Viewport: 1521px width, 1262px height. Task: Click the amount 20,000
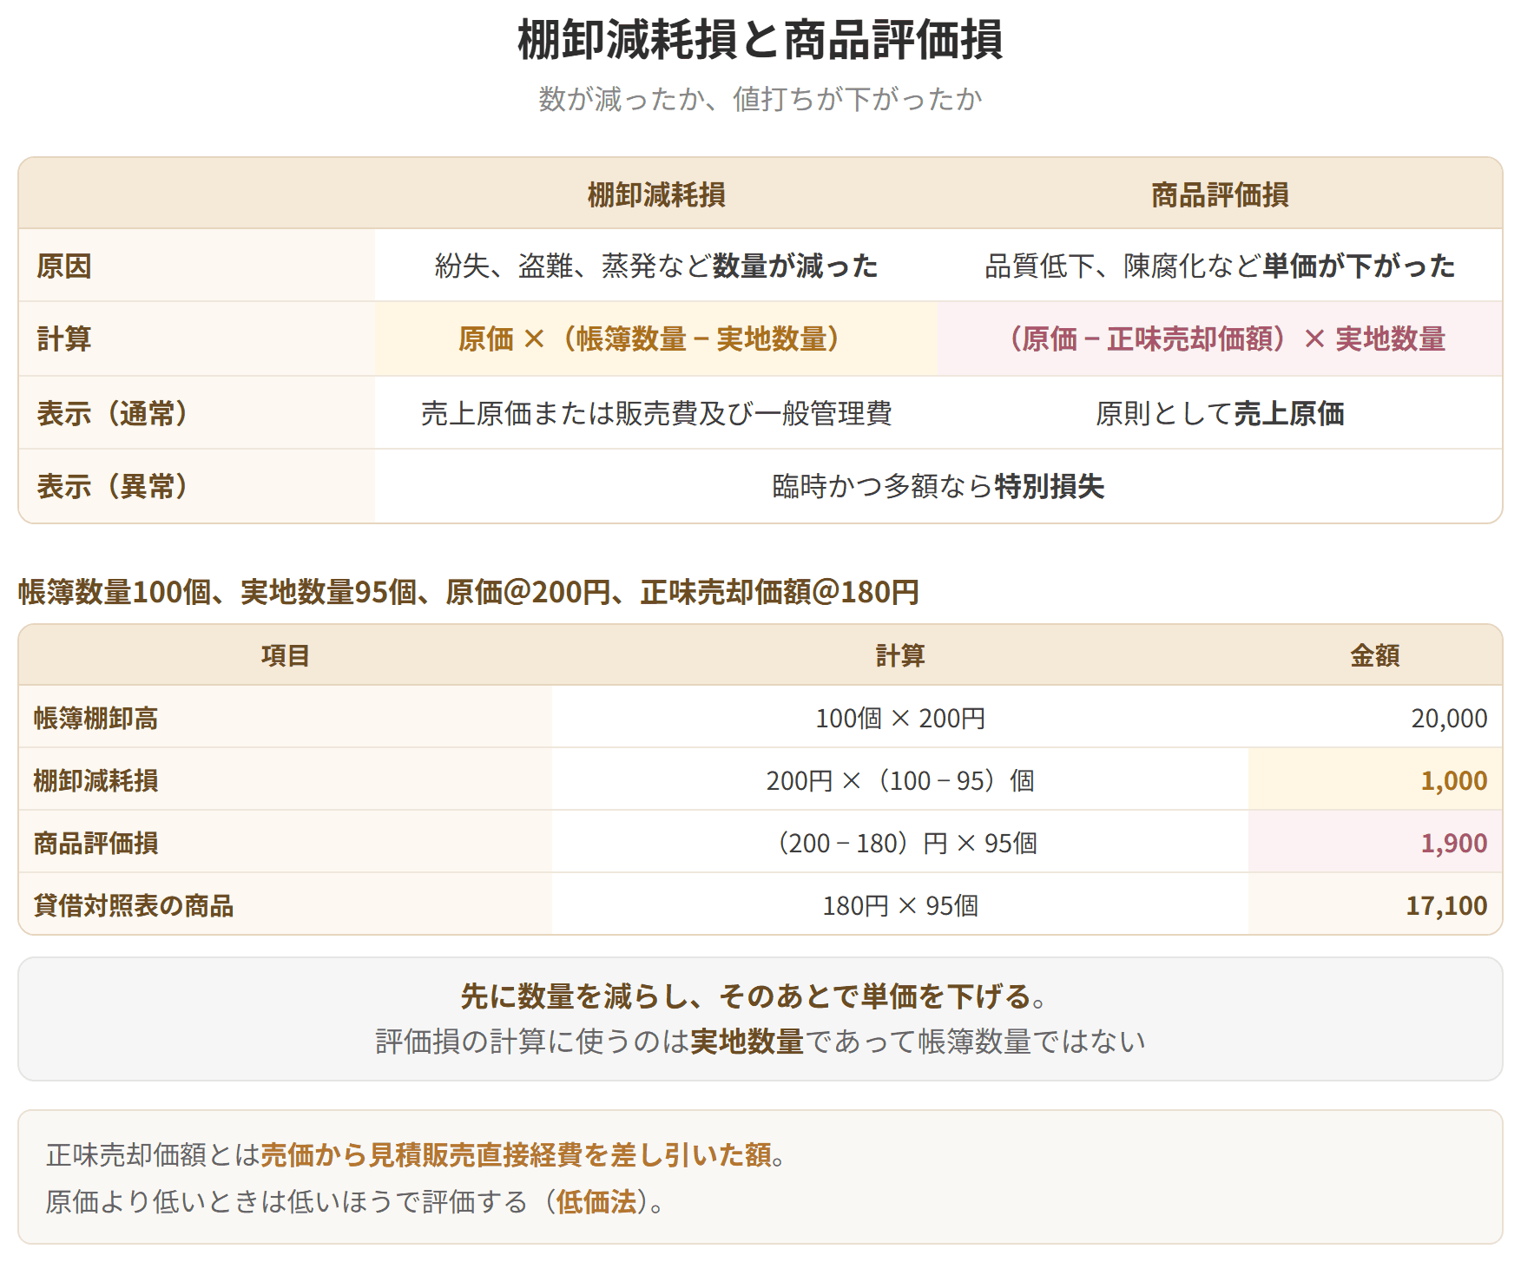(x=1449, y=718)
